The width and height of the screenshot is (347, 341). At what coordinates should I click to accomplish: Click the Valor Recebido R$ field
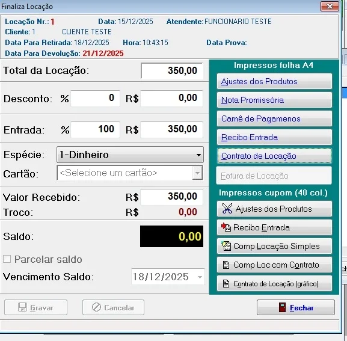(x=171, y=197)
